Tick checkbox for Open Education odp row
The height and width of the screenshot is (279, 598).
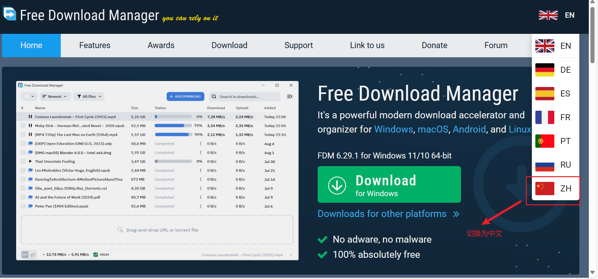click(23, 144)
